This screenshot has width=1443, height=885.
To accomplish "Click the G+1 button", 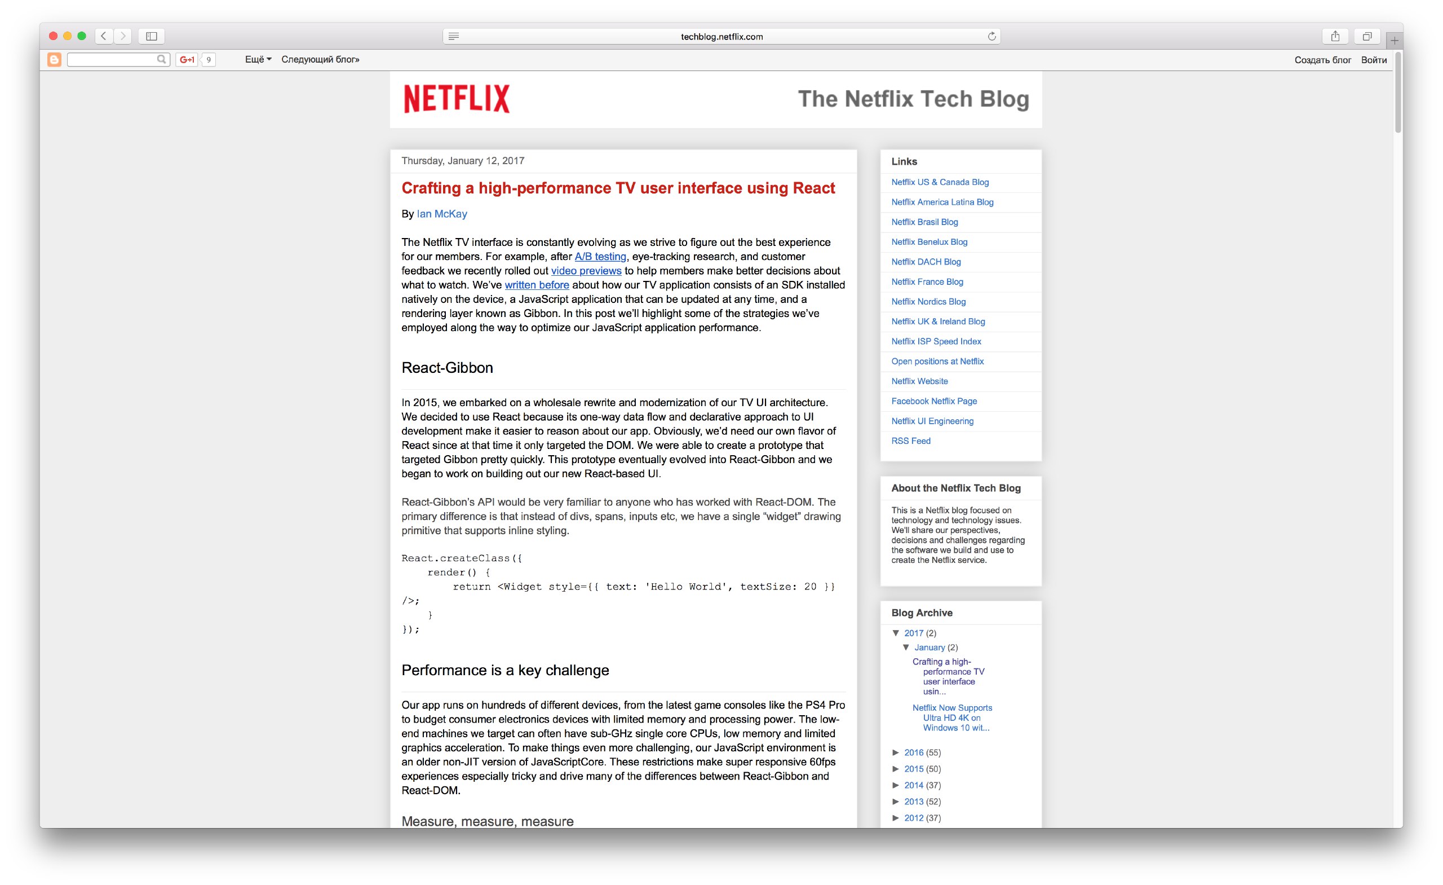I will (x=187, y=59).
